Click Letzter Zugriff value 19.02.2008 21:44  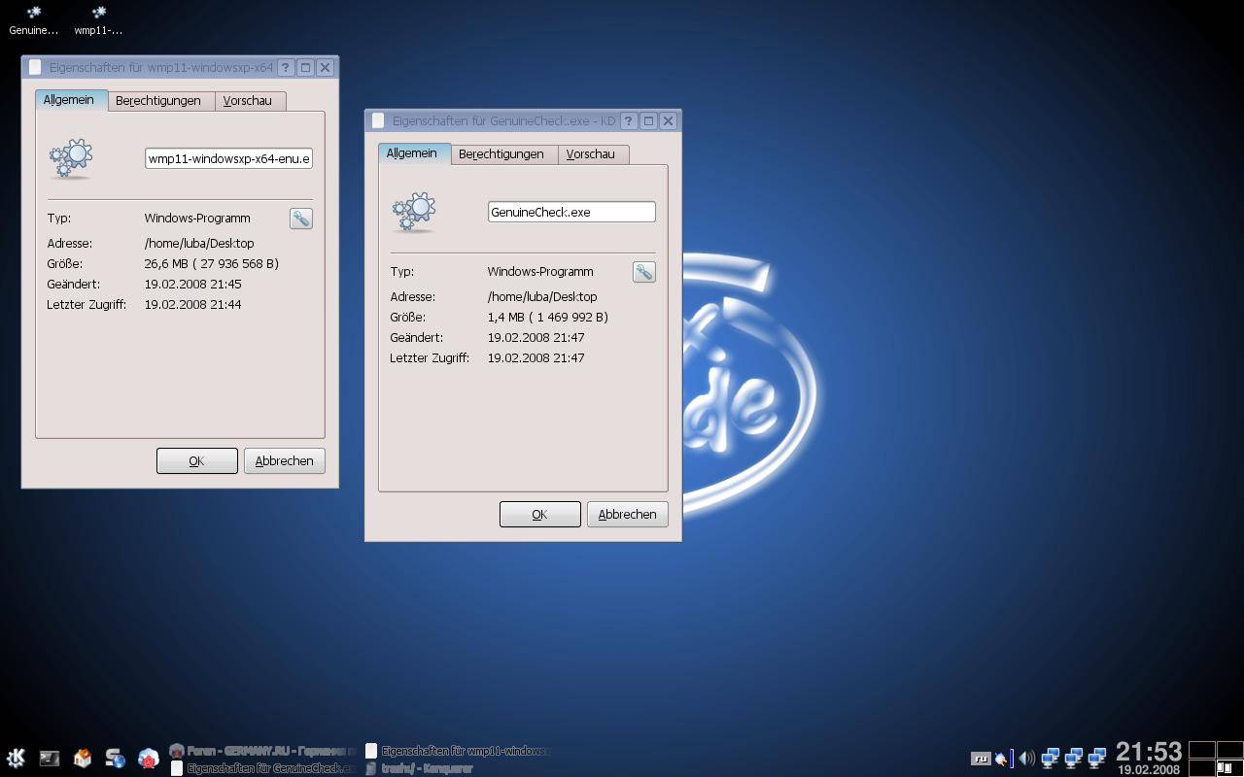click(193, 305)
